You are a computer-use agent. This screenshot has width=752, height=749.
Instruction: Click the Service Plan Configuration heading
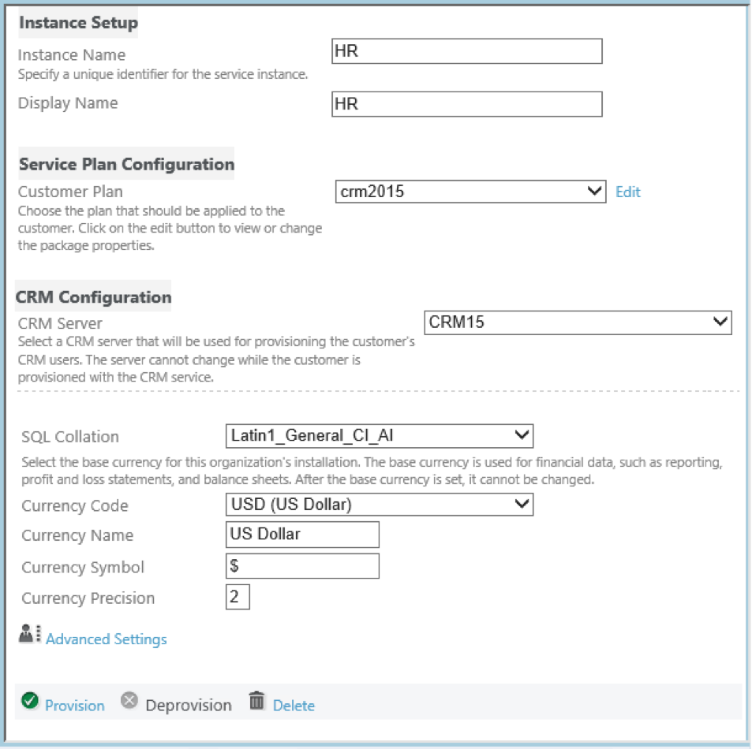pyautogui.click(x=126, y=164)
